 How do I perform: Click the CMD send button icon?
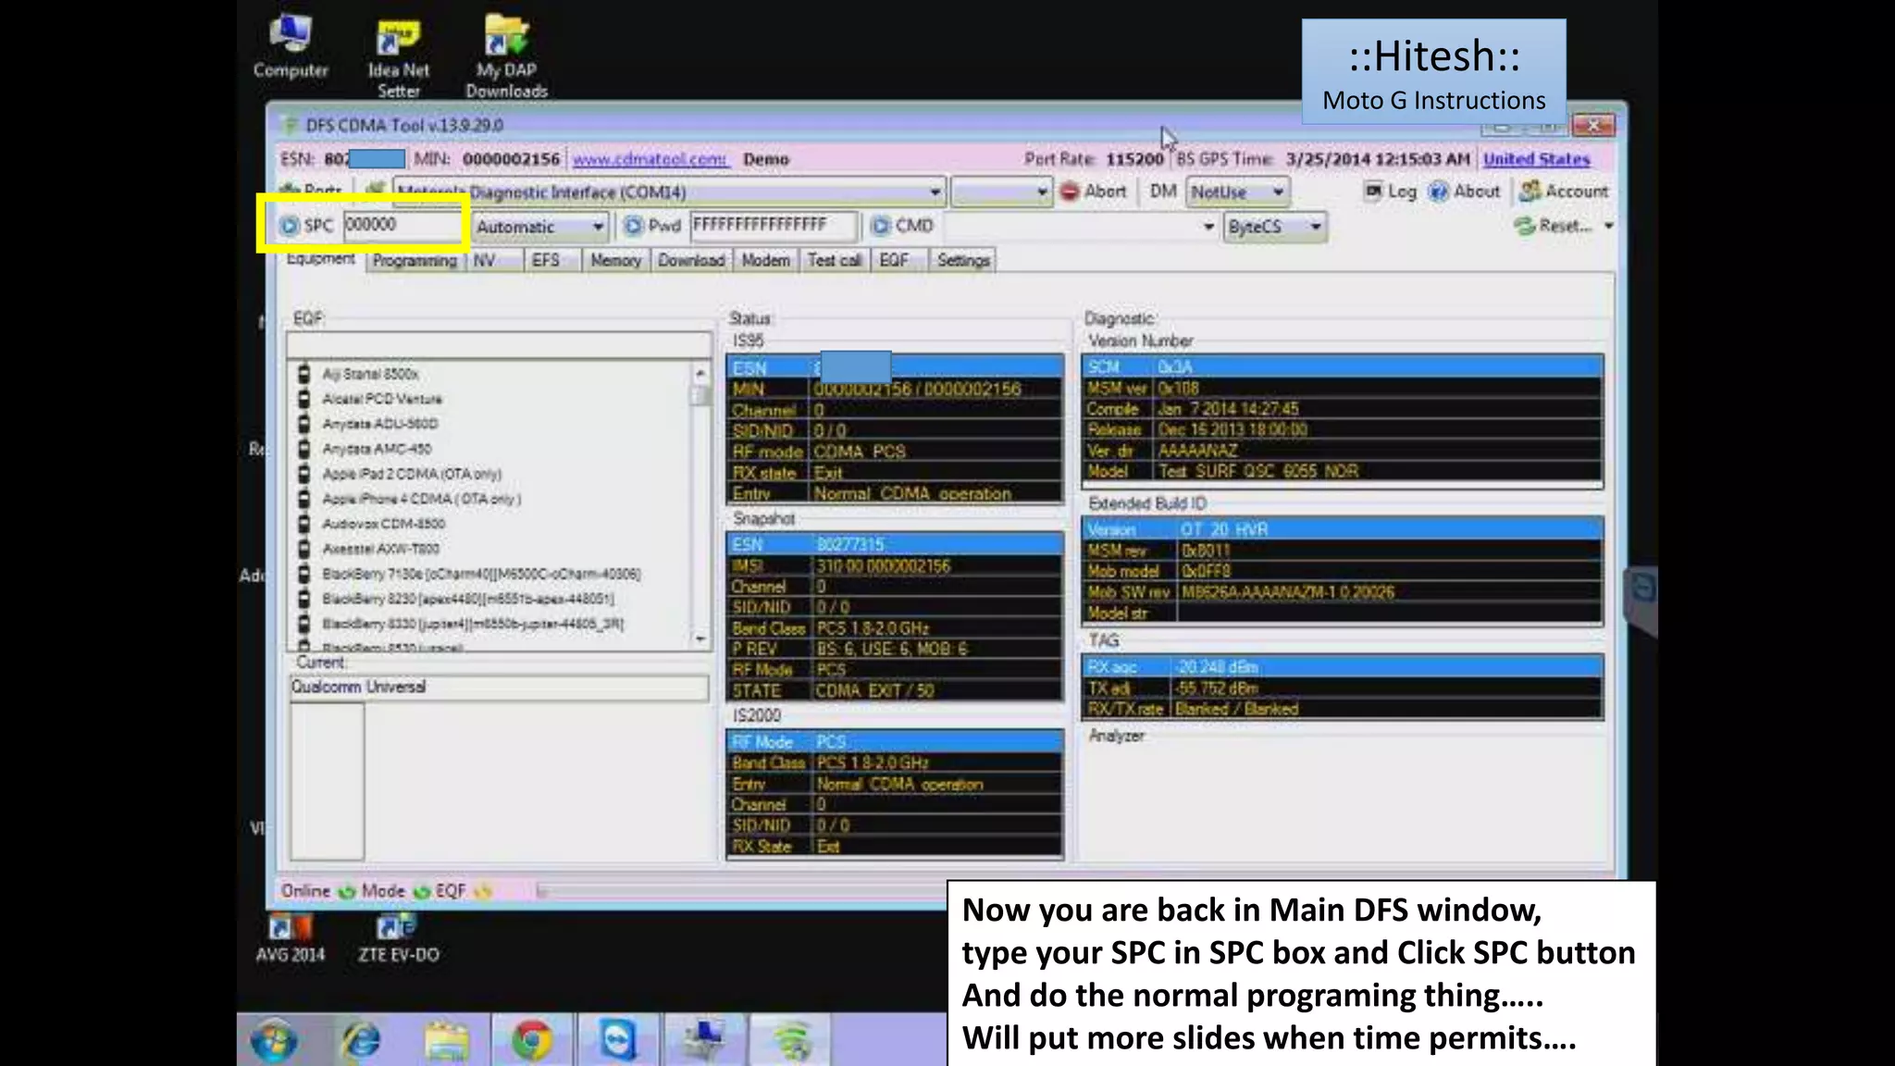[881, 226]
